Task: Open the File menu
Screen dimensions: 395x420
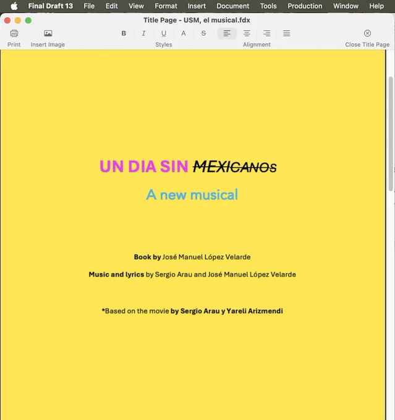Action: pos(89,6)
